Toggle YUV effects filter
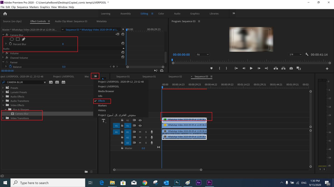 pyautogui.click(x=63, y=82)
